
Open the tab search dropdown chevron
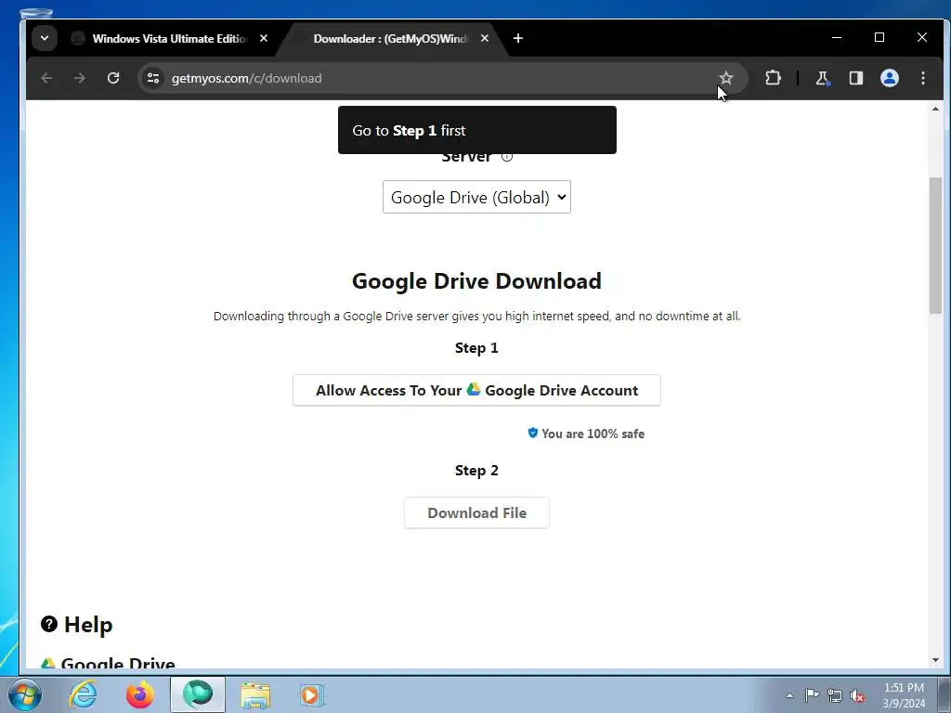[x=45, y=38]
